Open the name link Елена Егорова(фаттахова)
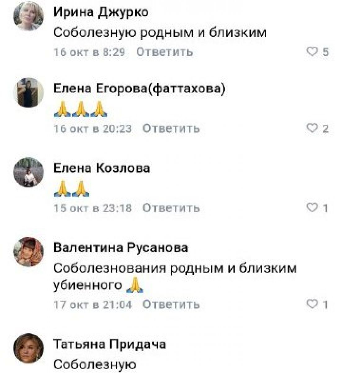This screenshot has height=373, width=342. click(139, 89)
